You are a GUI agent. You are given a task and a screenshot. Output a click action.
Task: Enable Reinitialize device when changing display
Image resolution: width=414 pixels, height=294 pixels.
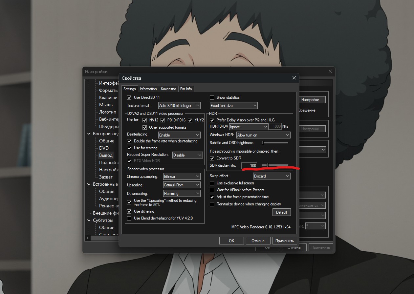pos(212,204)
